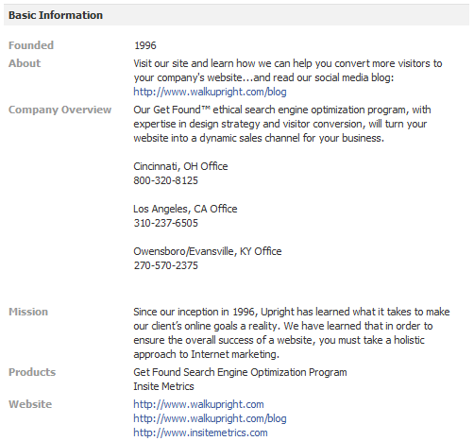Open http://www.walkupright.com website link
Image resolution: width=474 pixels, height=441 pixels.
tap(198, 404)
